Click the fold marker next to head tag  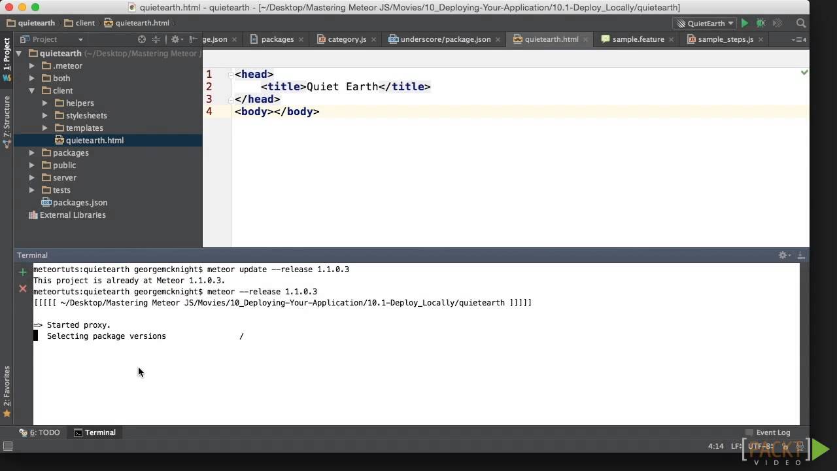[231, 75]
